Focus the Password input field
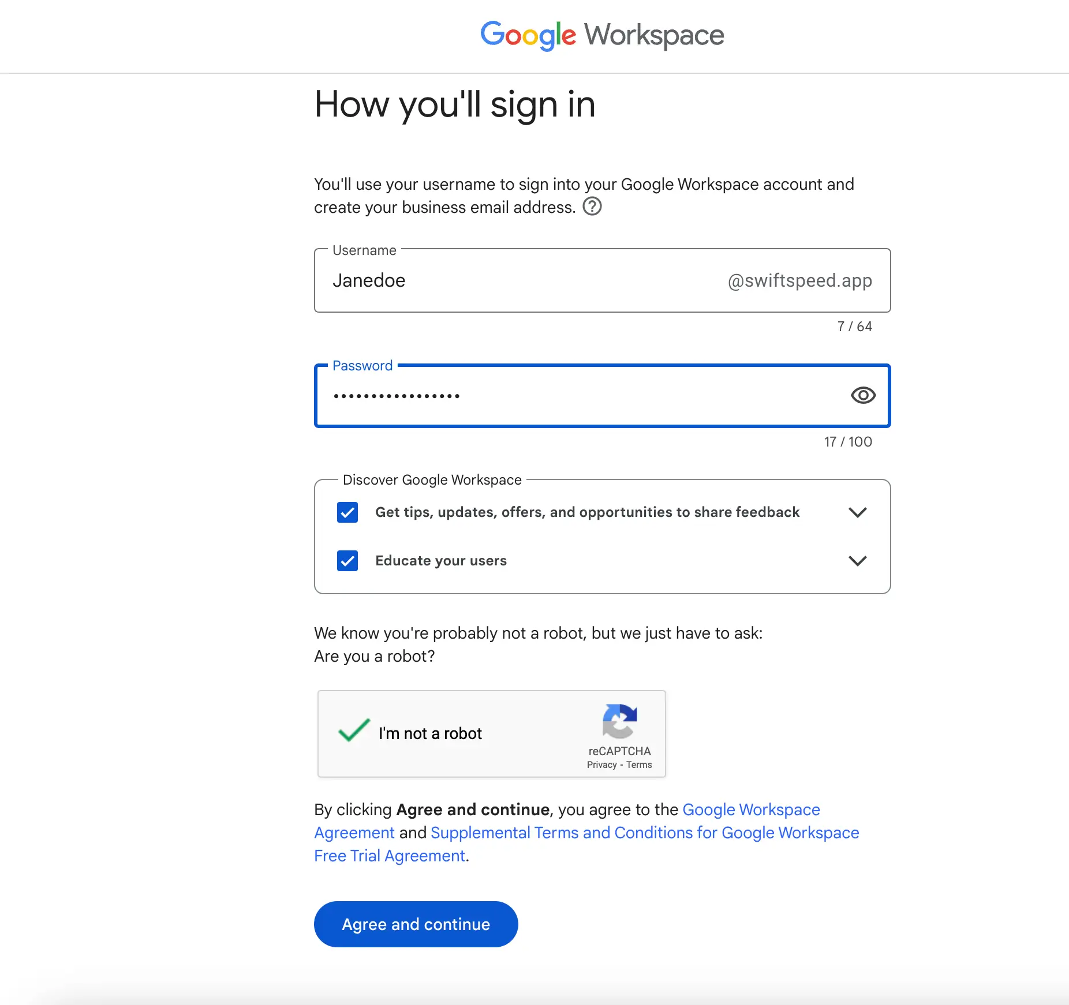 coord(519,396)
